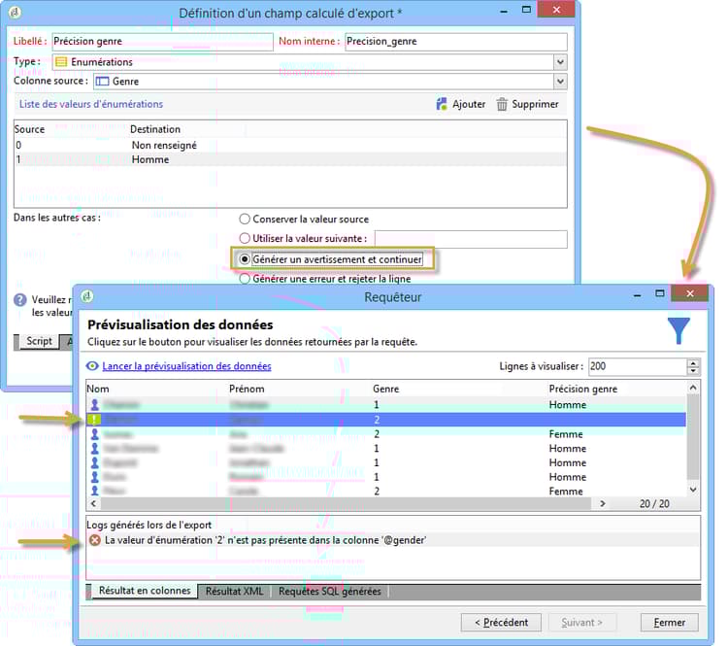Click the Requêteur window app icon
The width and height of the screenshot is (728, 646).
tap(86, 296)
